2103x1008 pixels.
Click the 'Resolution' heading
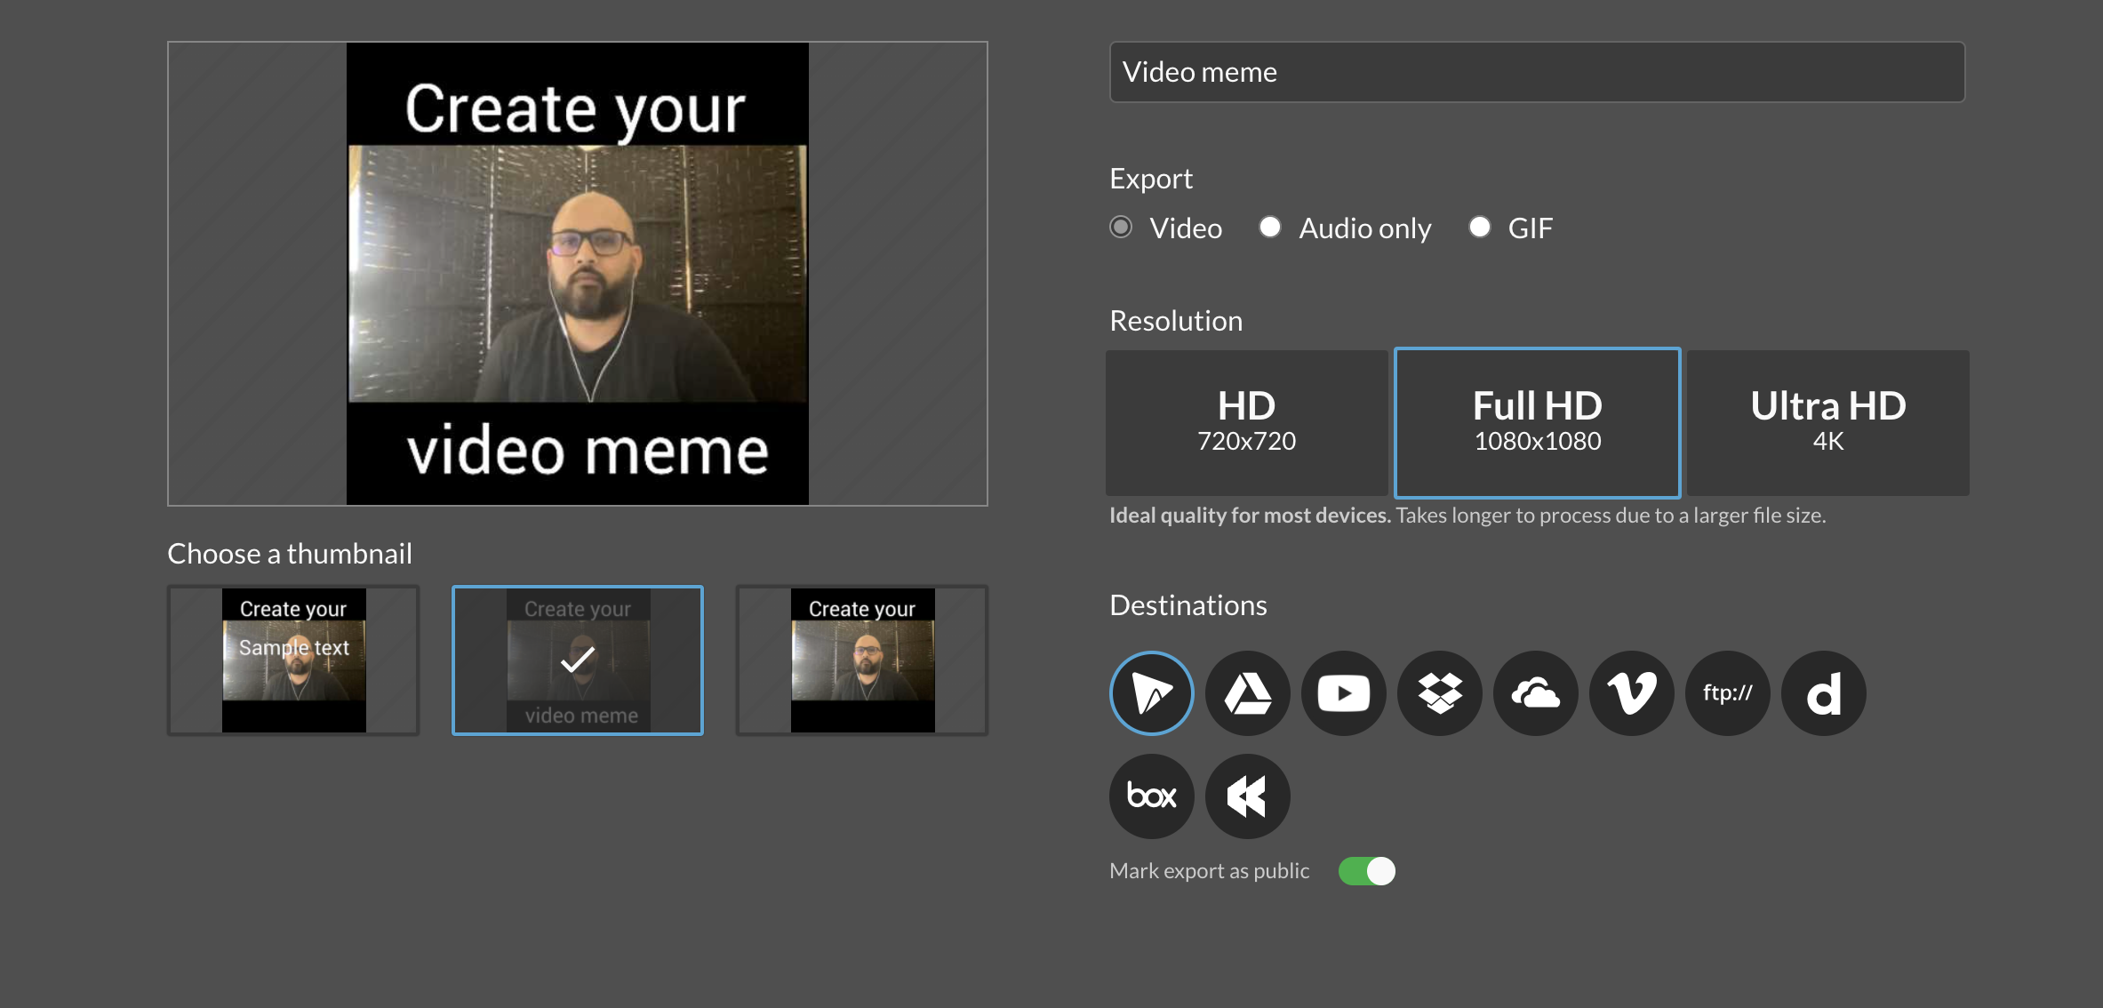point(1176,321)
